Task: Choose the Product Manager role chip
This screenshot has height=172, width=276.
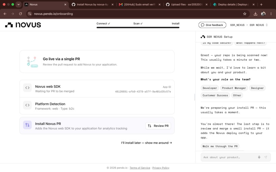Action: (234, 88)
